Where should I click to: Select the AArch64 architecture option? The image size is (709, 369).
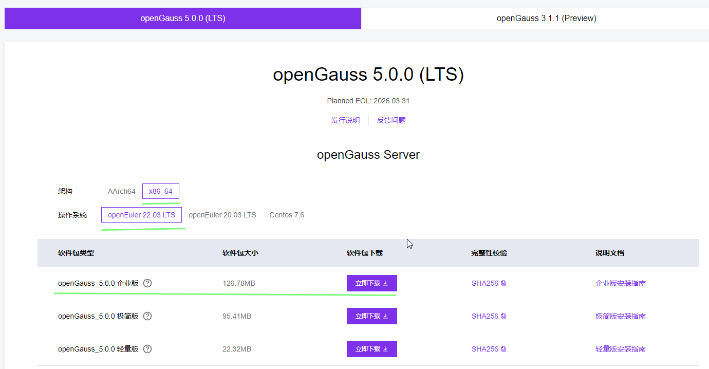click(121, 191)
